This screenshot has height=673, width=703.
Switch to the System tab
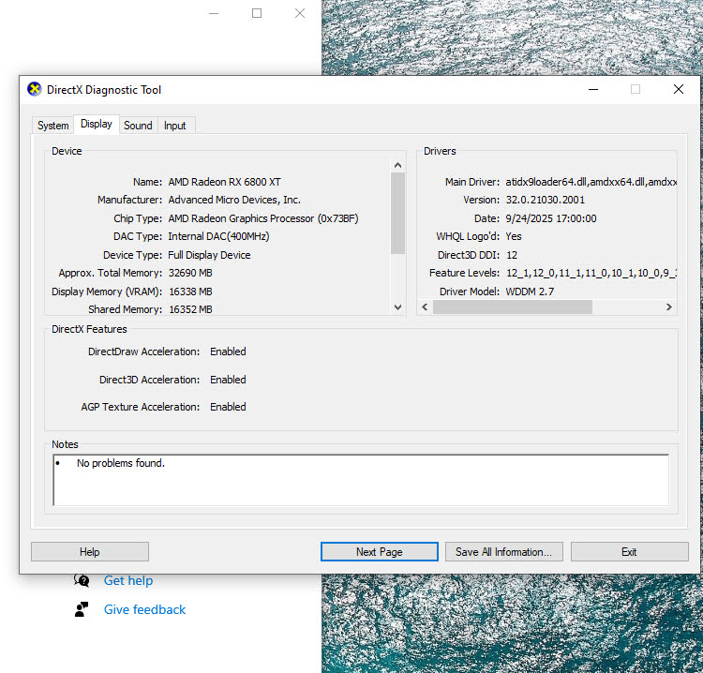click(52, 126)
